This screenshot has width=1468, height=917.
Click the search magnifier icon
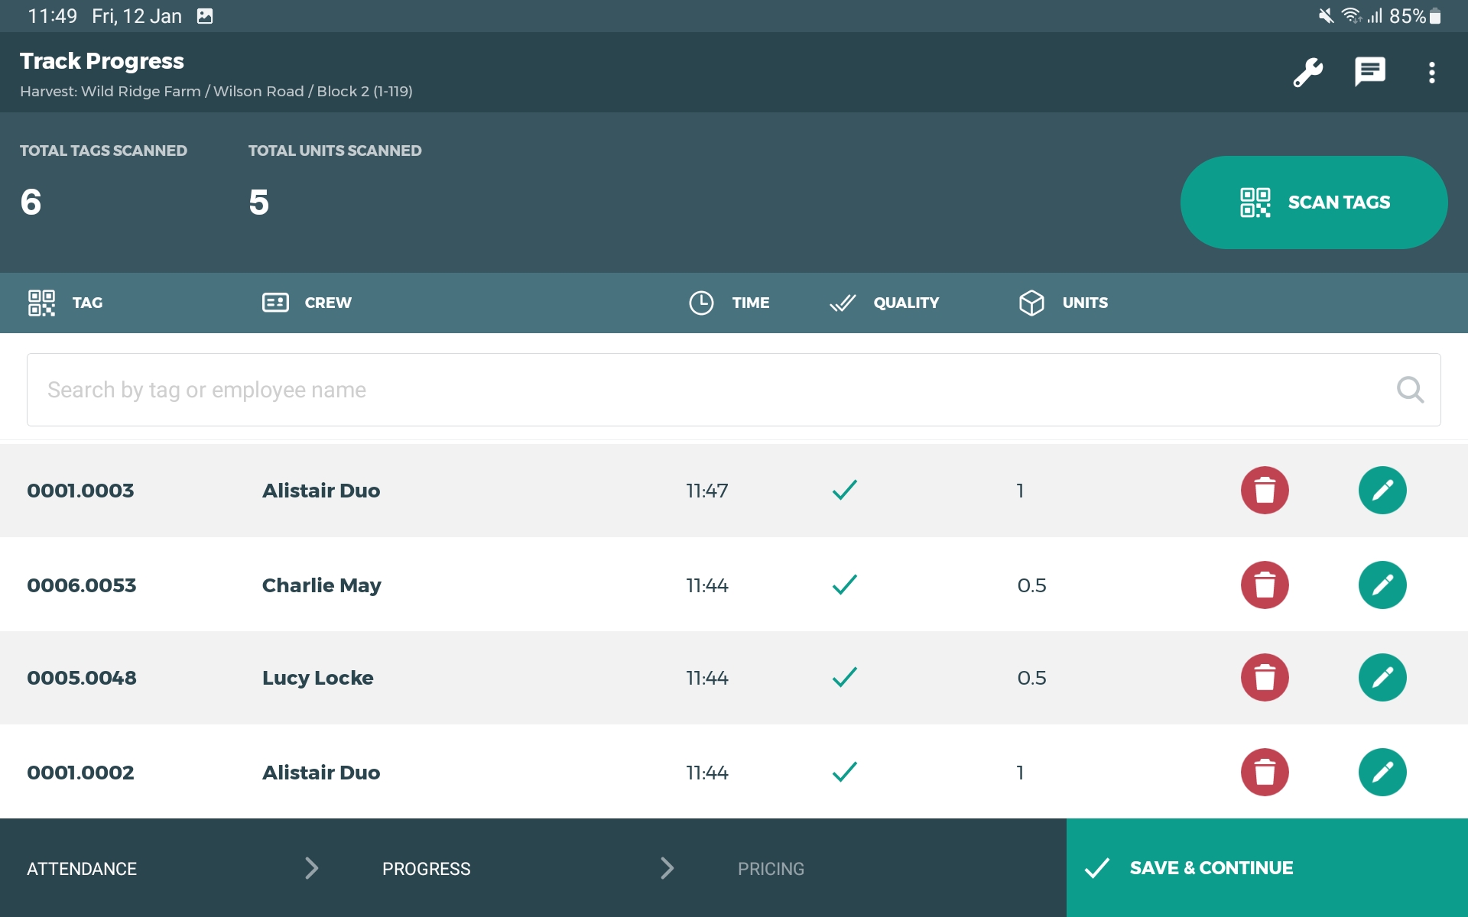(1409, 390)
